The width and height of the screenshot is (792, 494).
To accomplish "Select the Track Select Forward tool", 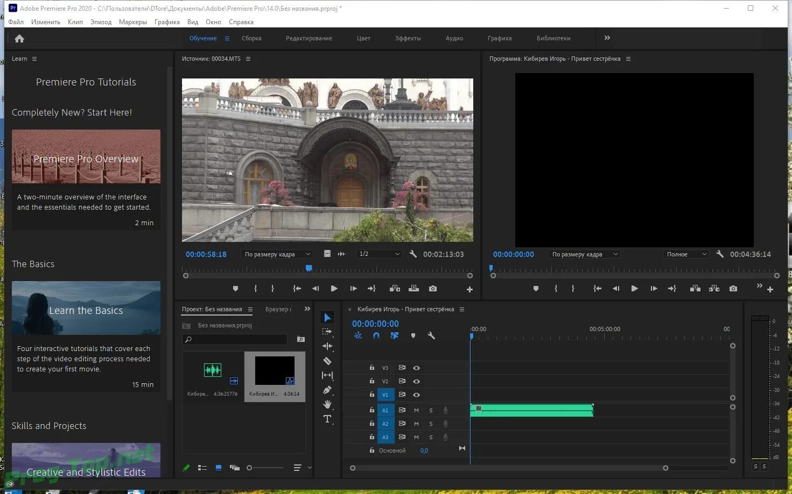I will (327, 332).
